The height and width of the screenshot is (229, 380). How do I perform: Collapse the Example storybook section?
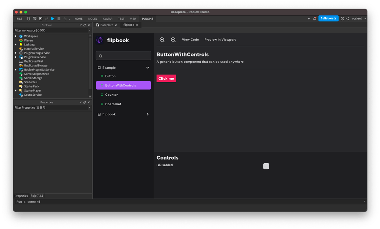(x=147, y=68)
